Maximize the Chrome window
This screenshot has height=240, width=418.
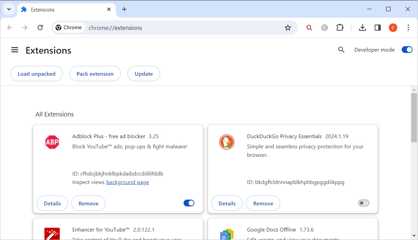point(388,9)
